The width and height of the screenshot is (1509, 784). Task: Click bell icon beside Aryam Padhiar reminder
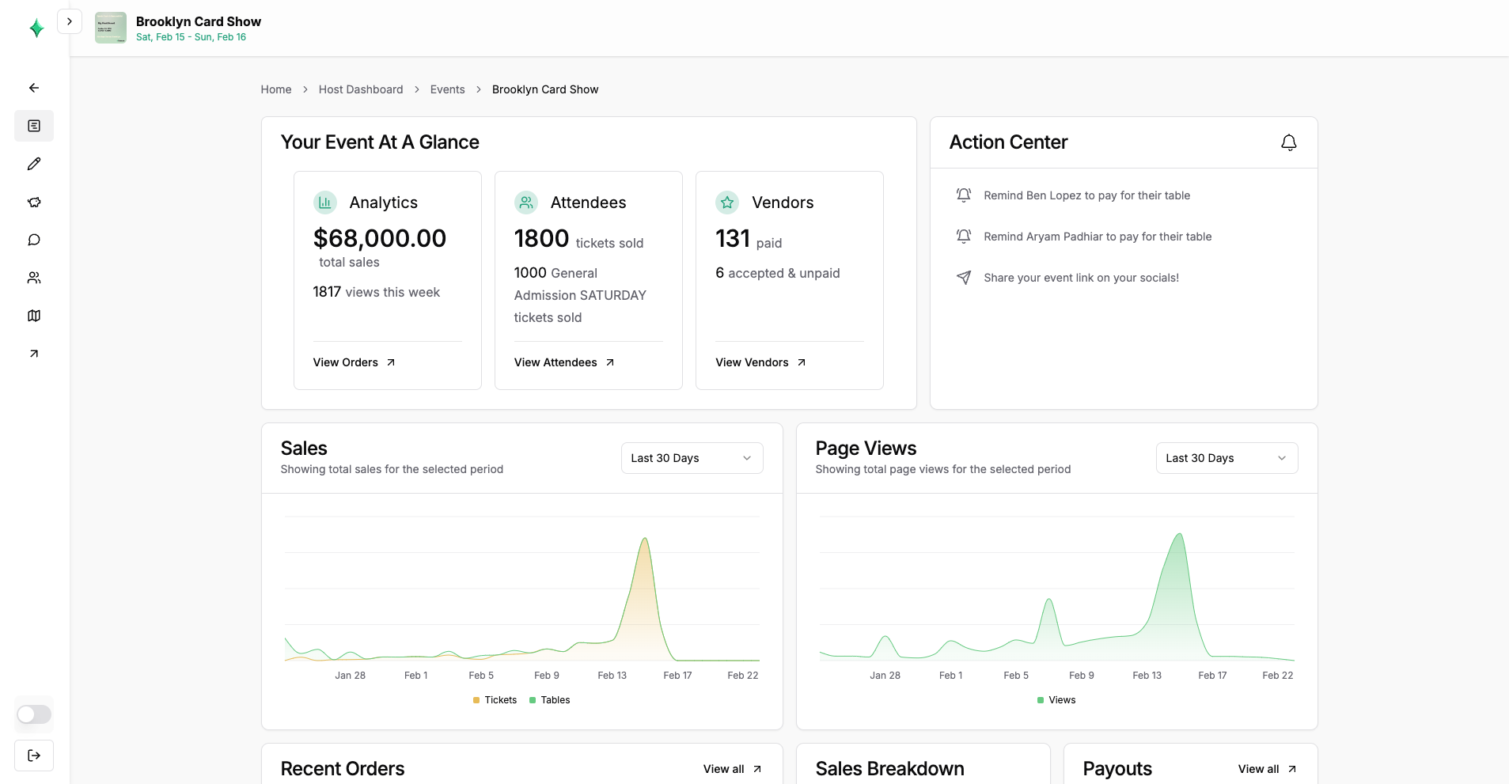(964, 237)
